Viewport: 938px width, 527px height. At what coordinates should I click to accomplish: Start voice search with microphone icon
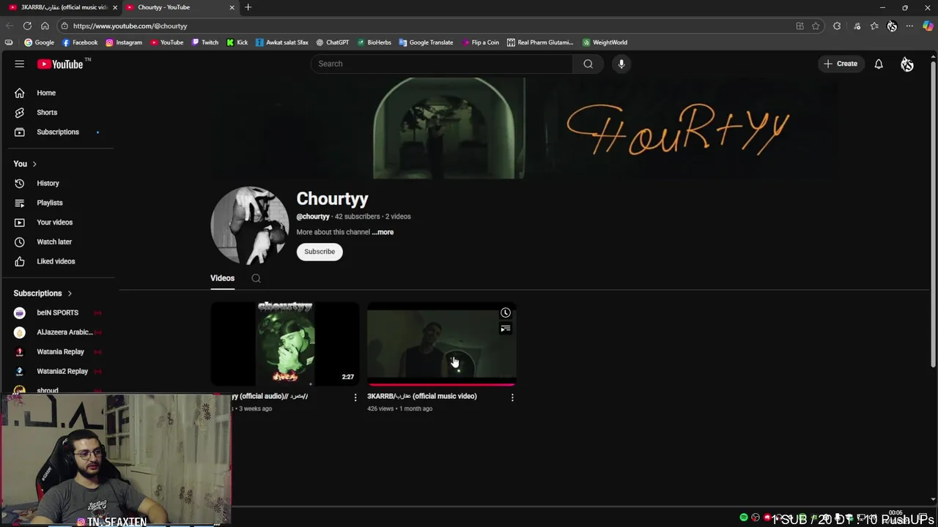(x=621, y=64)
